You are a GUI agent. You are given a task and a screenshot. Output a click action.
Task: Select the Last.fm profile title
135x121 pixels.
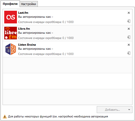[x=23, y=13]
